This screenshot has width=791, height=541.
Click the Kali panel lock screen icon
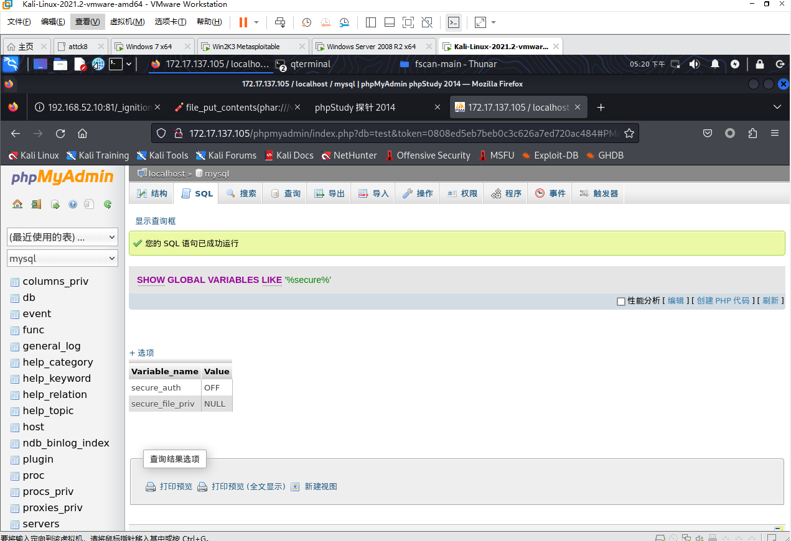click(x=760, y=64)
